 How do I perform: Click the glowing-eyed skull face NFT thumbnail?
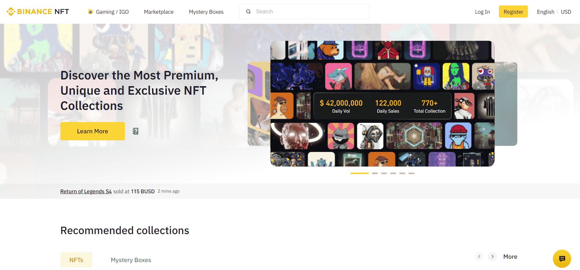(x=298, y=136)
